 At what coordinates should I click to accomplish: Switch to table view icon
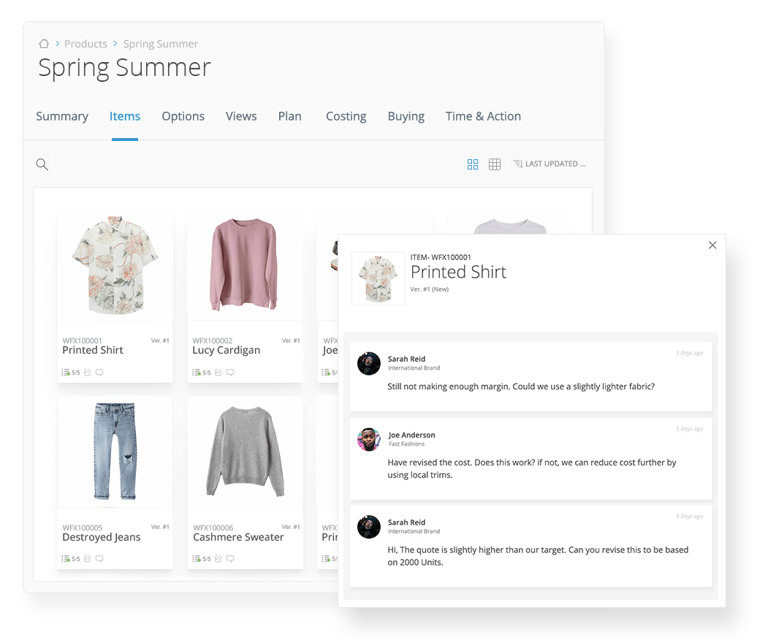[495, 164]
